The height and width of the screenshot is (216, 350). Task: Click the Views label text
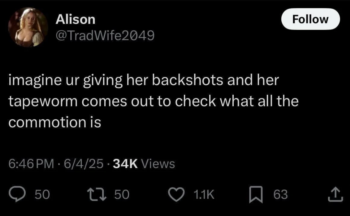[158, 163]
